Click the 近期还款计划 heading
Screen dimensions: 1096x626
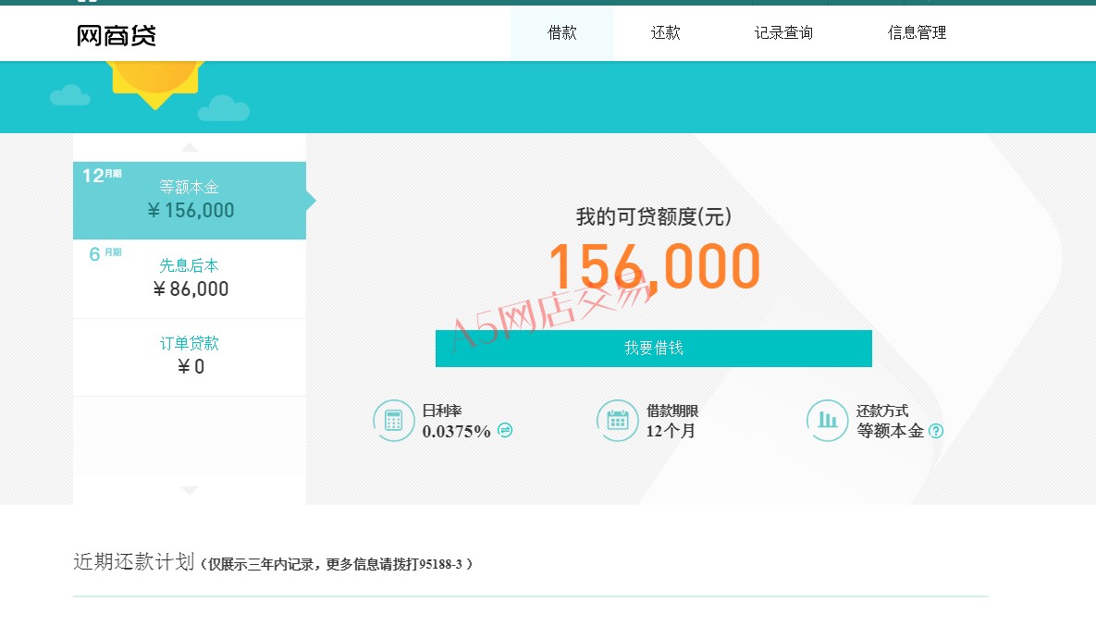pyautogui.click(x=133, y=561)
